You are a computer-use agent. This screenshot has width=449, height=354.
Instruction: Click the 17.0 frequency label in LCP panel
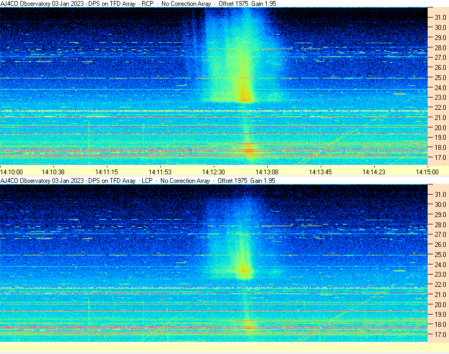[x=440, y=334]
